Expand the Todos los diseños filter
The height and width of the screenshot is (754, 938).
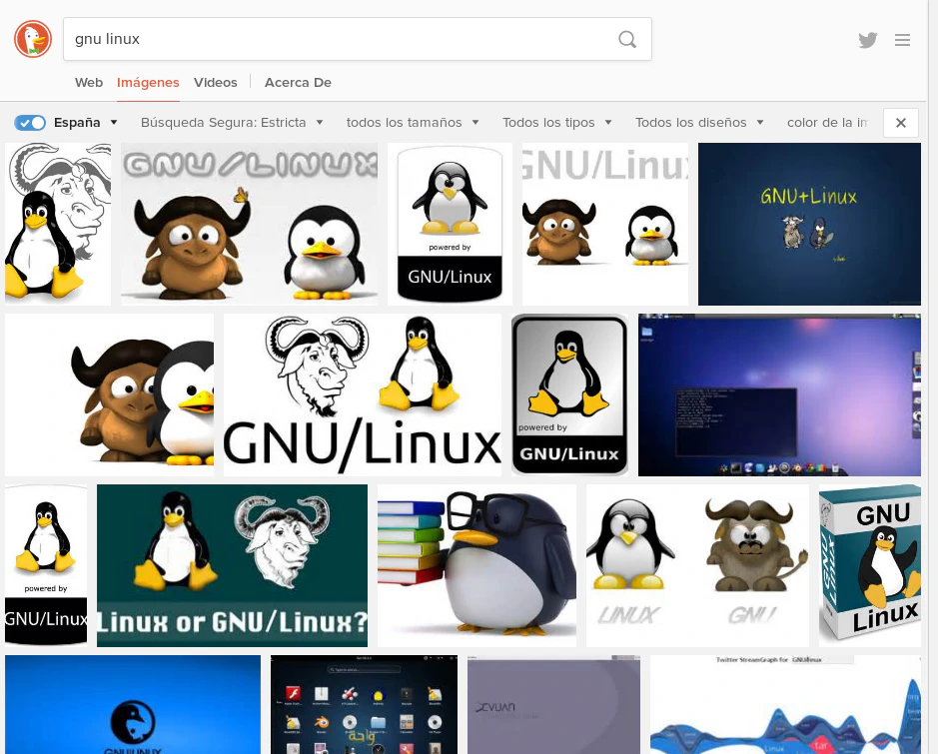click(699, 123)
